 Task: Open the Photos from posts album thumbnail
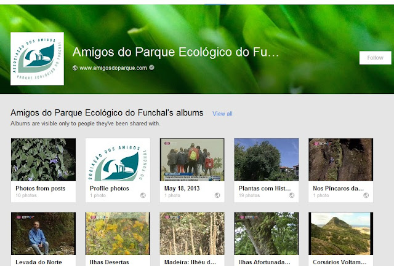click(43, 160)
